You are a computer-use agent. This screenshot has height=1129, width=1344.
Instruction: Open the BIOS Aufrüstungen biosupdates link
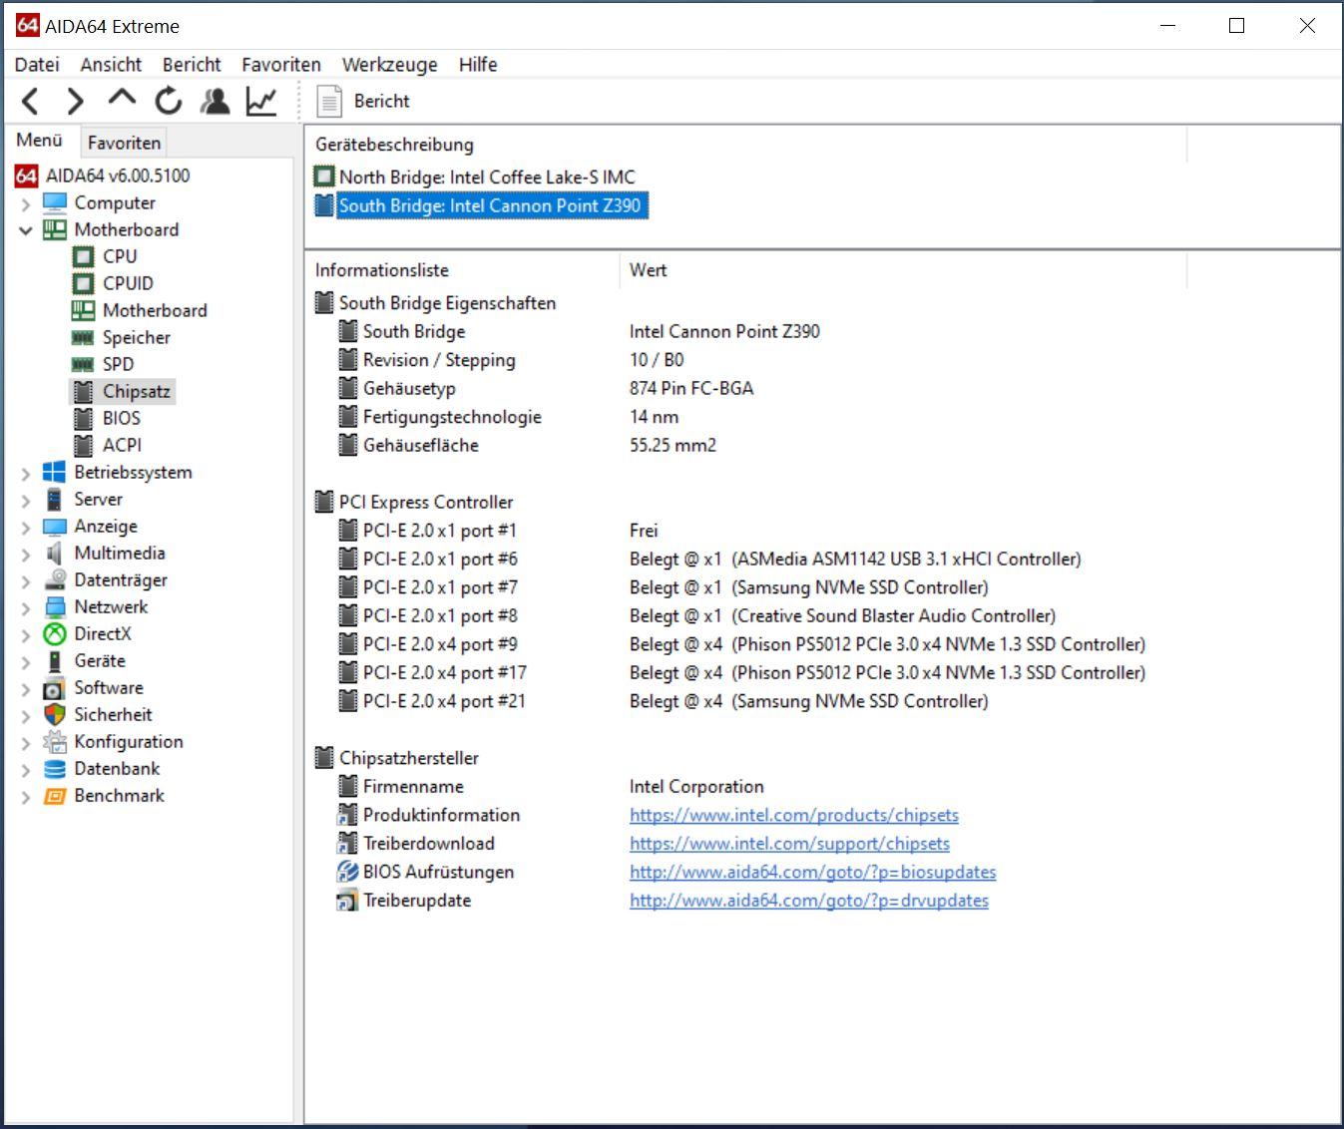(x=812, y=872)
